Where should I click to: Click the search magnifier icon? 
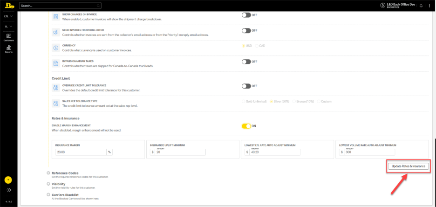pyautogui.click(x=98, y=6)
